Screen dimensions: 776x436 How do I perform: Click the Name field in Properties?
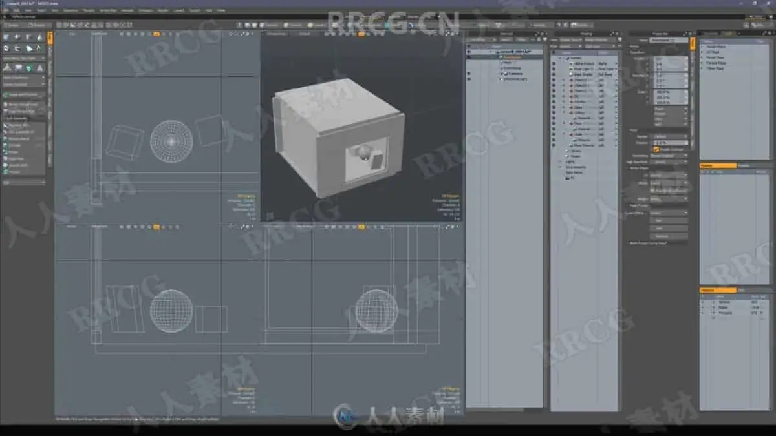669,40
